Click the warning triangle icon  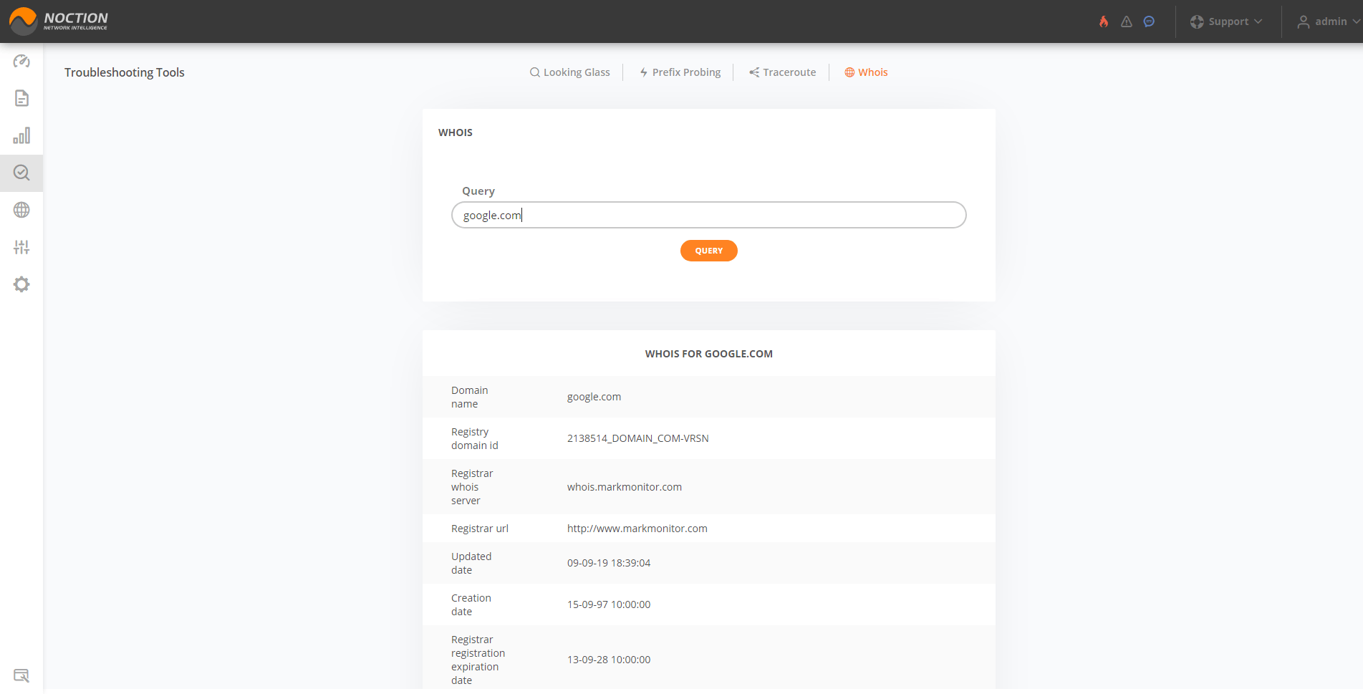(x=1127, y=21)
